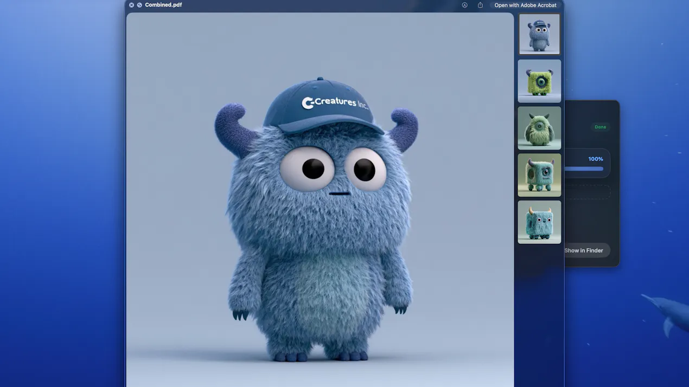Viewport: 689px width, 387px height.
Task: Select the green round one-eyed monster thumbnail
Action: (x=539, y=128)
